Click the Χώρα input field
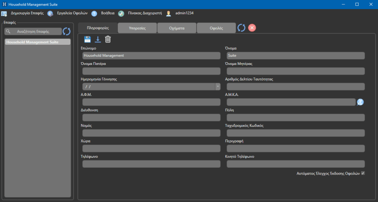This screenshot has width=378, height=202. [x=151, y=148]
